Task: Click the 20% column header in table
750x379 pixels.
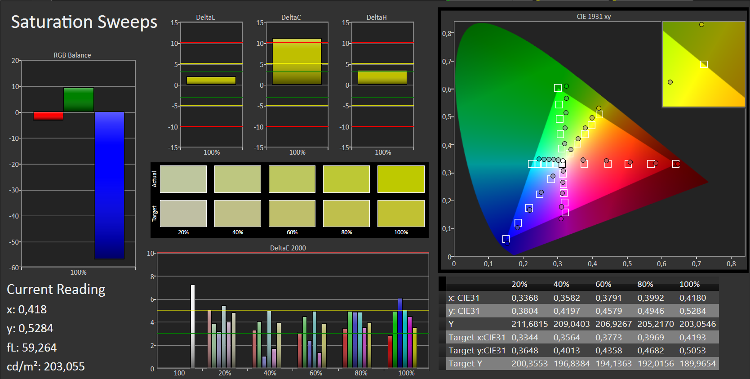Action: coord(519,284)
